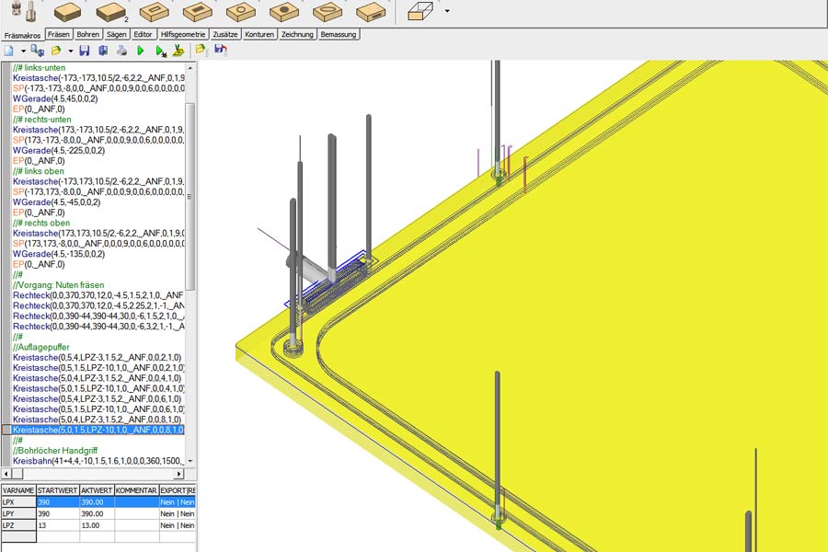
Task: Select the Konturen tab
Action: (259, 34)
